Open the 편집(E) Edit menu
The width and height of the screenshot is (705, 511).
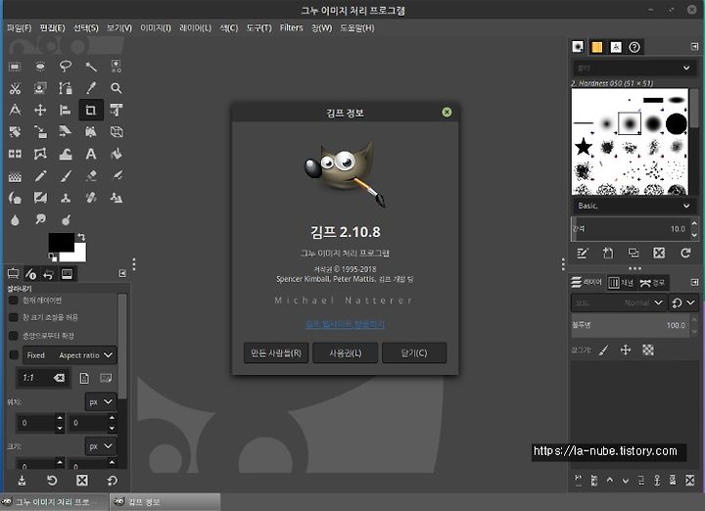point(52,27)
